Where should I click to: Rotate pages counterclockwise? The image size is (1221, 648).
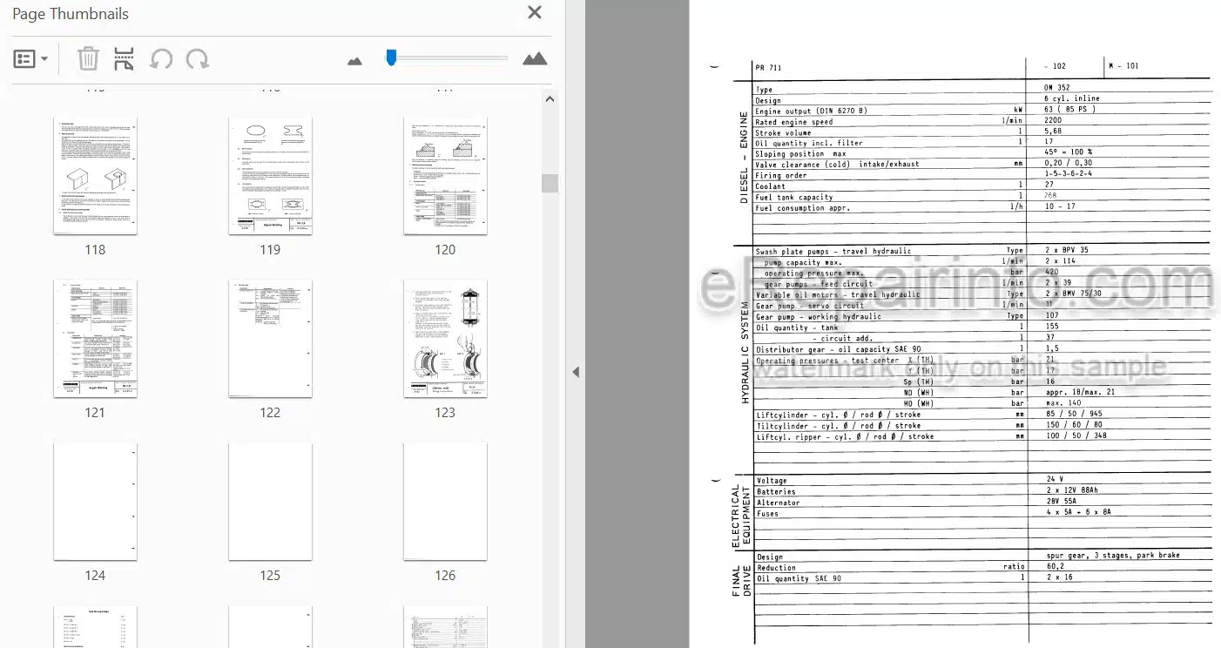[161, 59]
